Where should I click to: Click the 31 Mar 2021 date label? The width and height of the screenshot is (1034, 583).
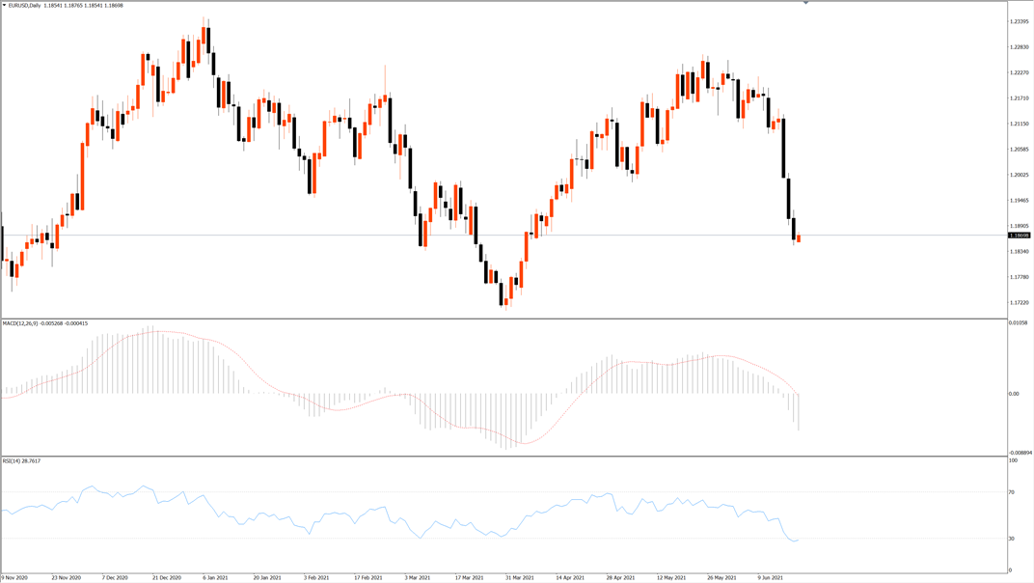tap(520, 578)
